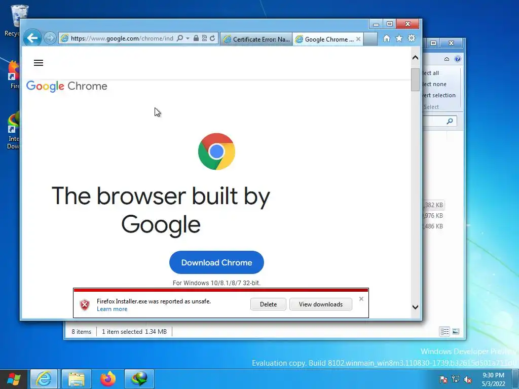The height and width of the screenshot is (389, 519).
Task: Click the Google Chrome logo text
Action: click(66, 86)
